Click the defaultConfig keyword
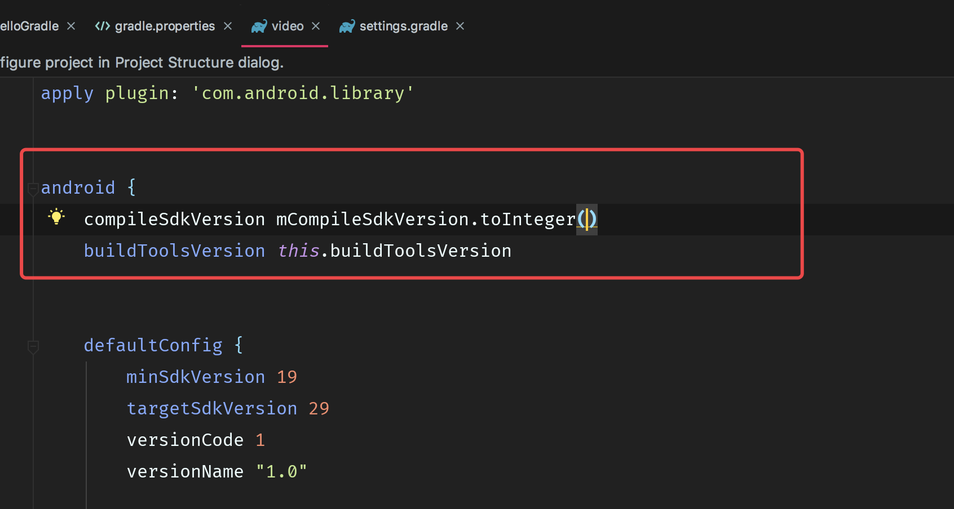Viewport: 954px width, 509px height. [153, 345]
